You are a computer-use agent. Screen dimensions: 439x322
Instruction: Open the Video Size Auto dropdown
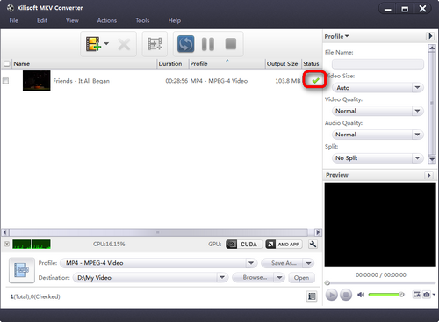point(378,88)
